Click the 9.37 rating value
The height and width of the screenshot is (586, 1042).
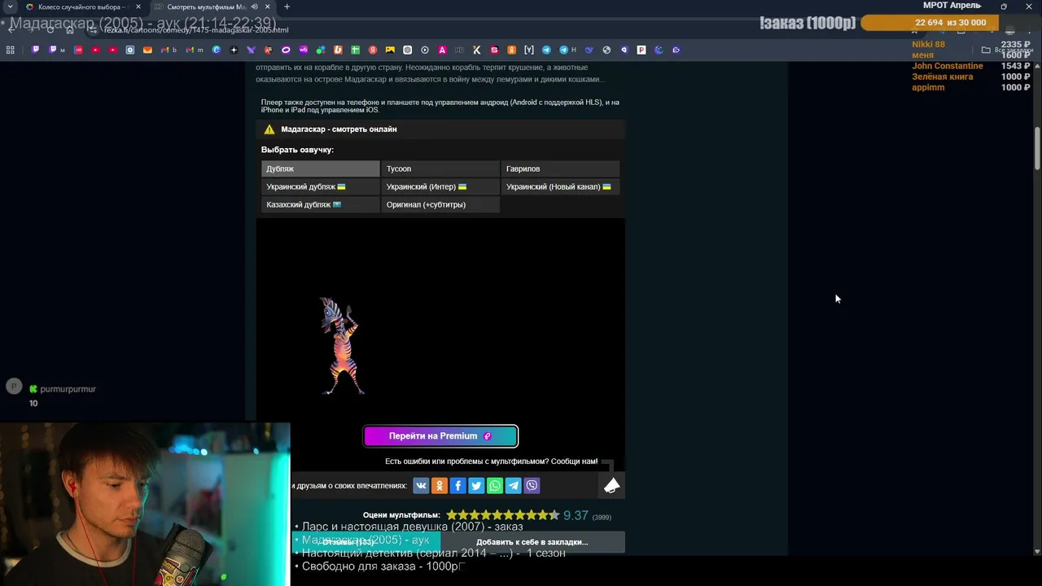(x=576, y=515)
